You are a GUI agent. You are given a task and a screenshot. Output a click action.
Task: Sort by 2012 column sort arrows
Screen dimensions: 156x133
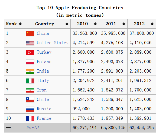point(152,24)
